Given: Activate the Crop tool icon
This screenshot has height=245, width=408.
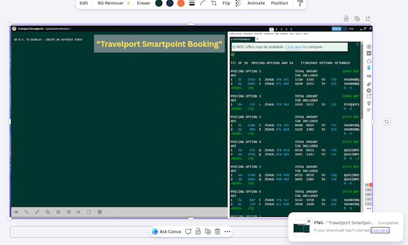Looking at the screenshot, I should point(214,3).
